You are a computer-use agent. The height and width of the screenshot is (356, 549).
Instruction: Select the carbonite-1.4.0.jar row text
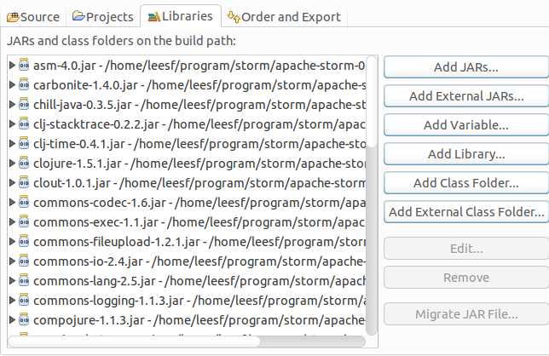pyautogui.click(x=199, y=84)
